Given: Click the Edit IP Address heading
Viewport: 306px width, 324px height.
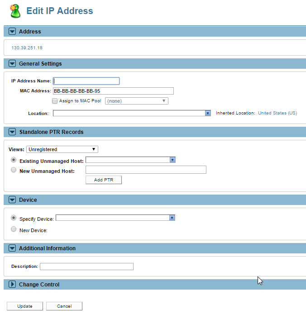Looking at the screenshot, I should click(60, 11).
